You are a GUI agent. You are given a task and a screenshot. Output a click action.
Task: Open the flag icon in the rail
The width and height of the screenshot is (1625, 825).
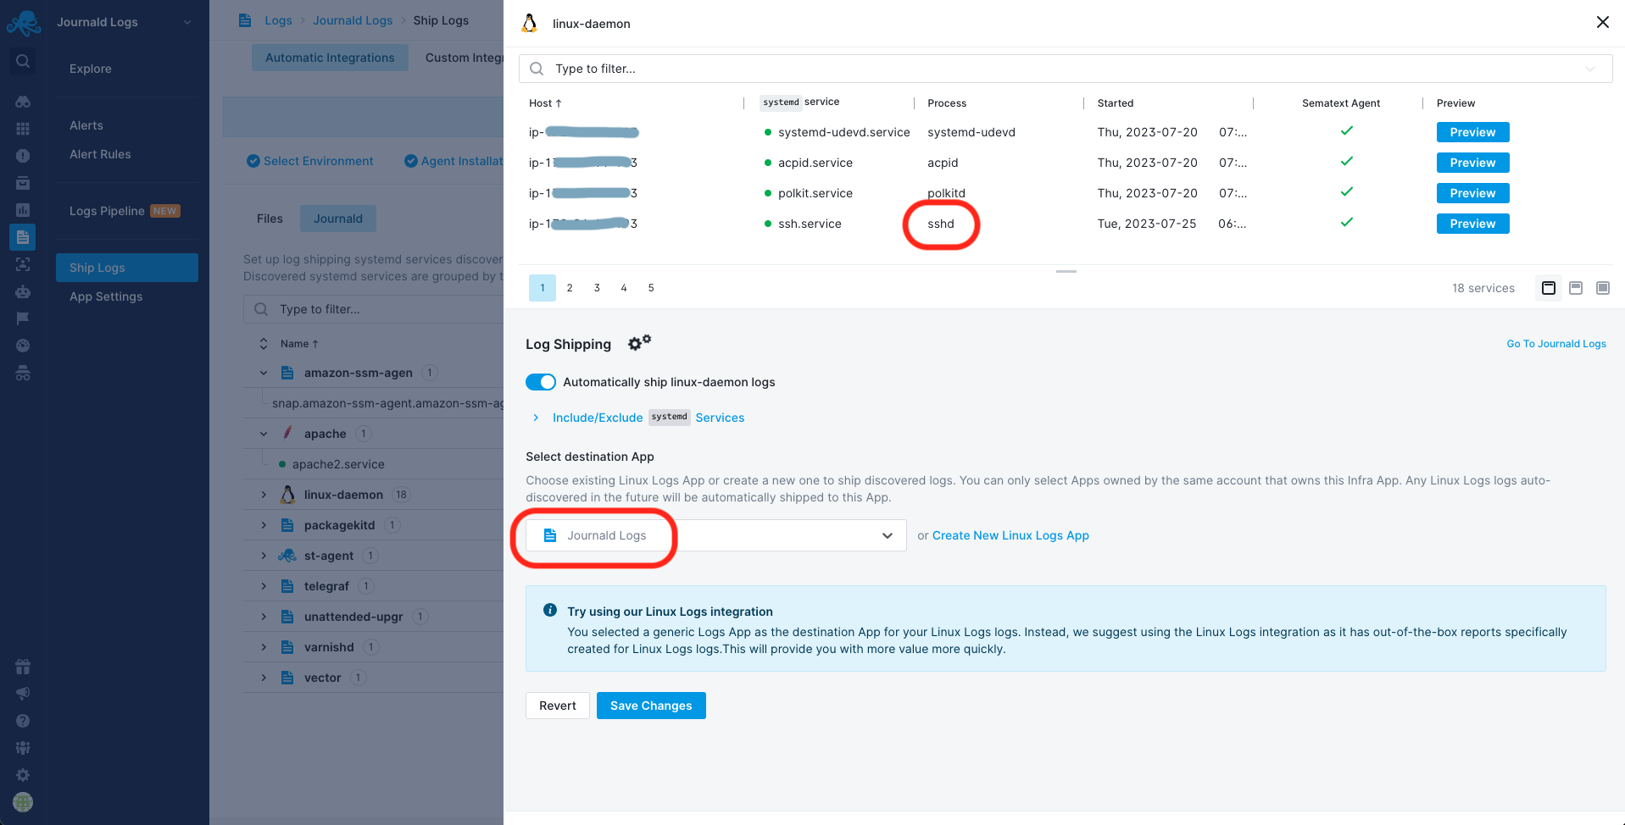tap(23, 318)
